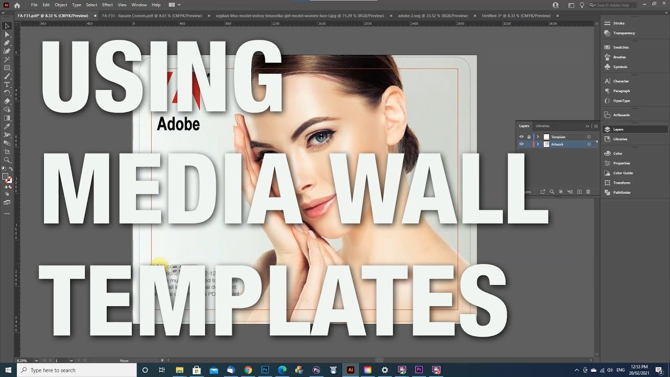Expand the Template layer

pos(538,137)
